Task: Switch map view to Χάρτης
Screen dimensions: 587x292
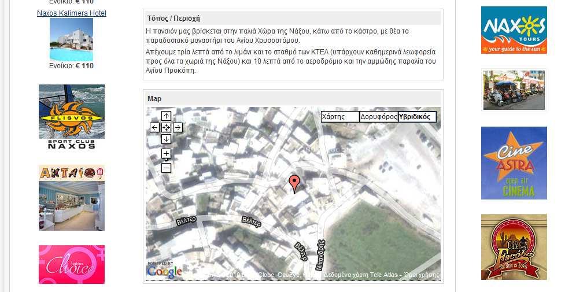Action: point(340,117)
